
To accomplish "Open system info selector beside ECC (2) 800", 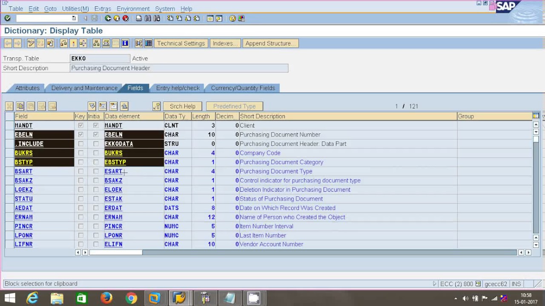I will (x=478, y=284).
